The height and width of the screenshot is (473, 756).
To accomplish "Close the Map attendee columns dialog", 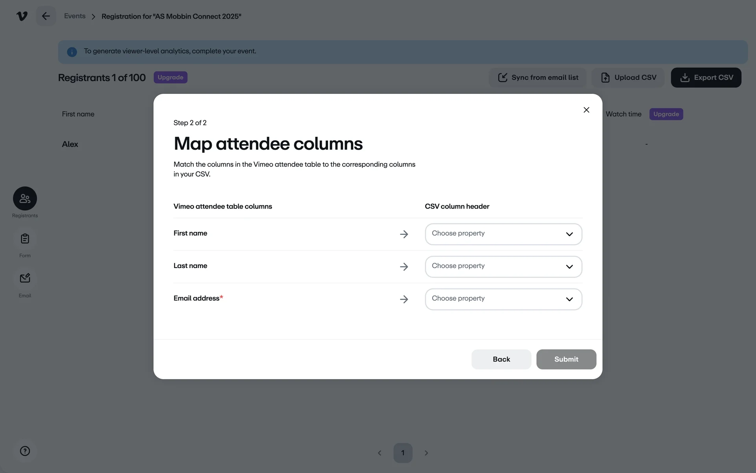I will [586, 110].
